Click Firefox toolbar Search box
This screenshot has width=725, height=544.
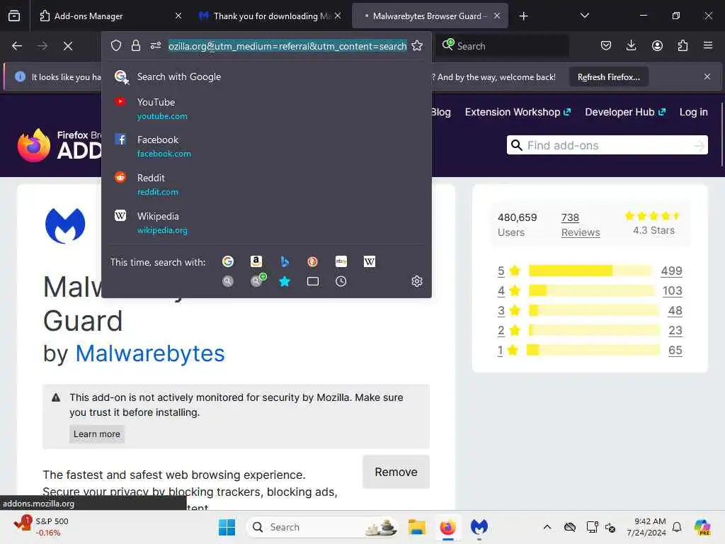tap(502, 46)
